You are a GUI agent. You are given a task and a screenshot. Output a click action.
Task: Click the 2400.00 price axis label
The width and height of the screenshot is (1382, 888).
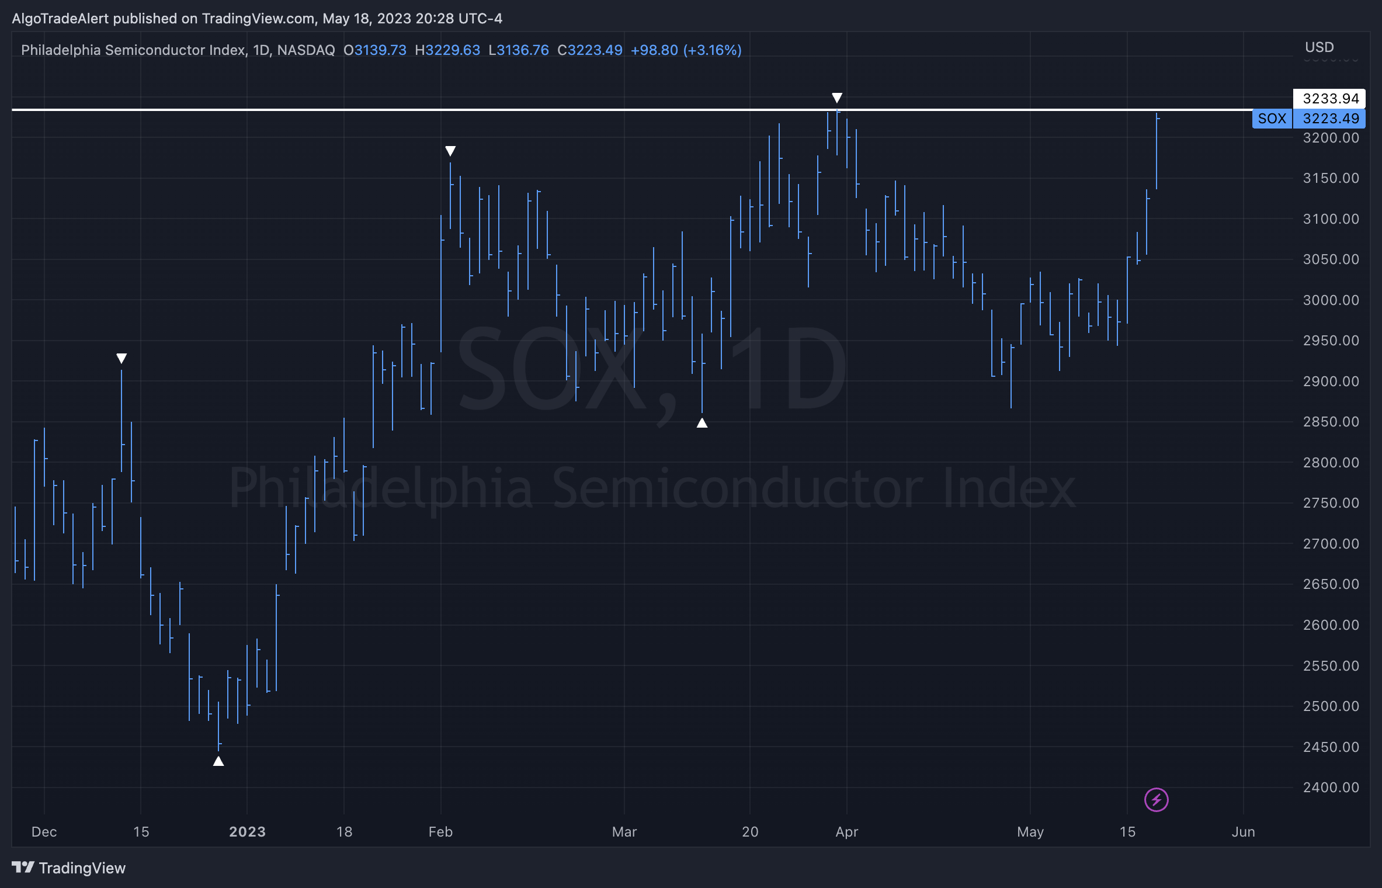[1331, 788]
